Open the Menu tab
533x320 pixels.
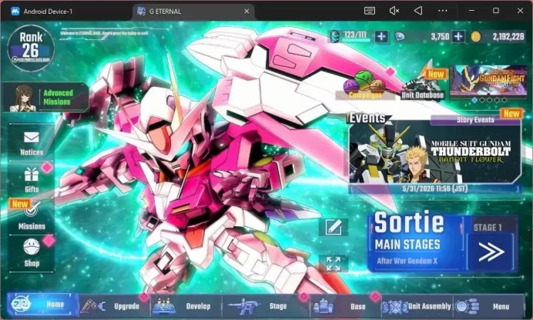[x=488, y=306]
